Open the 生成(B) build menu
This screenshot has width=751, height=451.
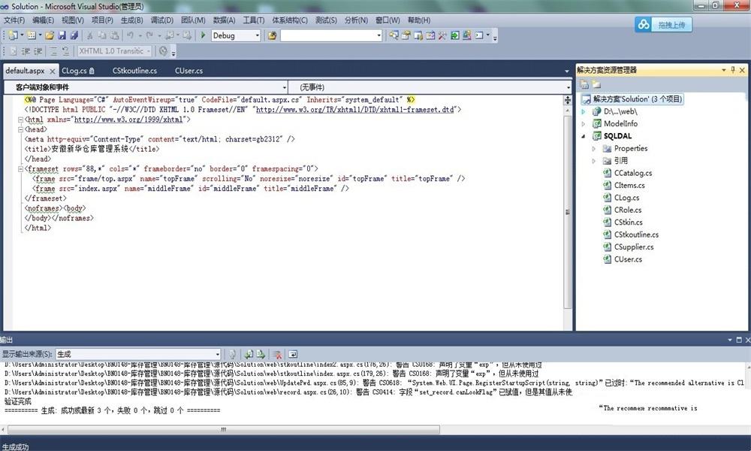click(131, 20)
